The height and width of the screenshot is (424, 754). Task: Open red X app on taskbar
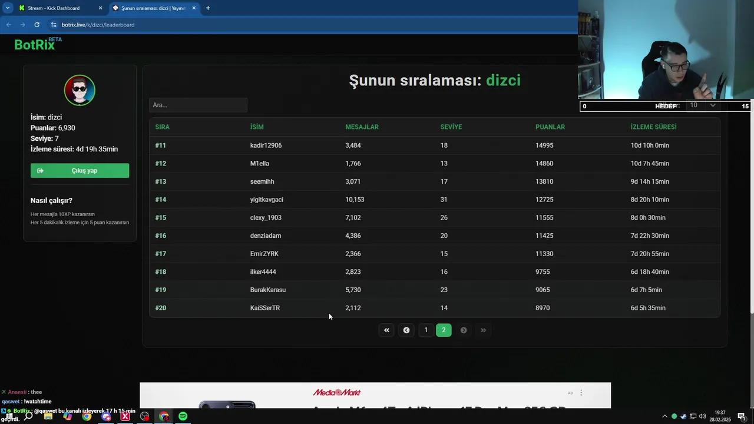point(125,416)
